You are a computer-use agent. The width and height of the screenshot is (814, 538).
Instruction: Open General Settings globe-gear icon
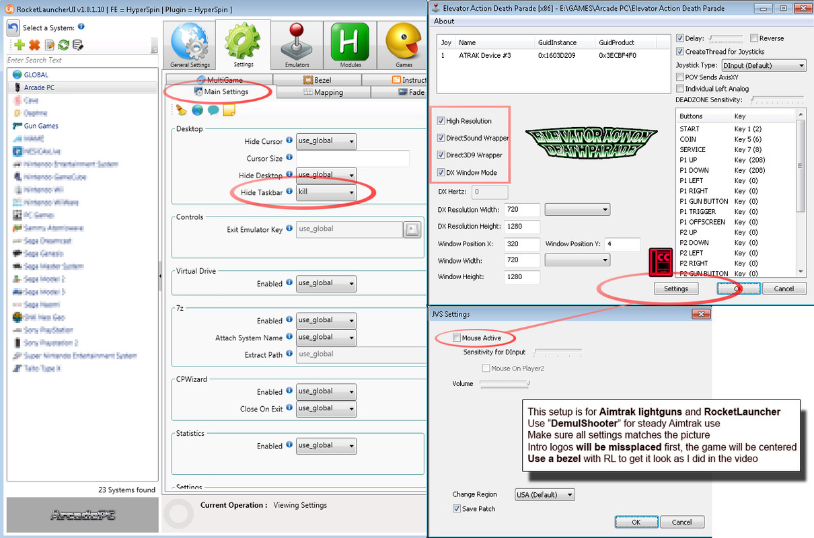pos(190,46)
